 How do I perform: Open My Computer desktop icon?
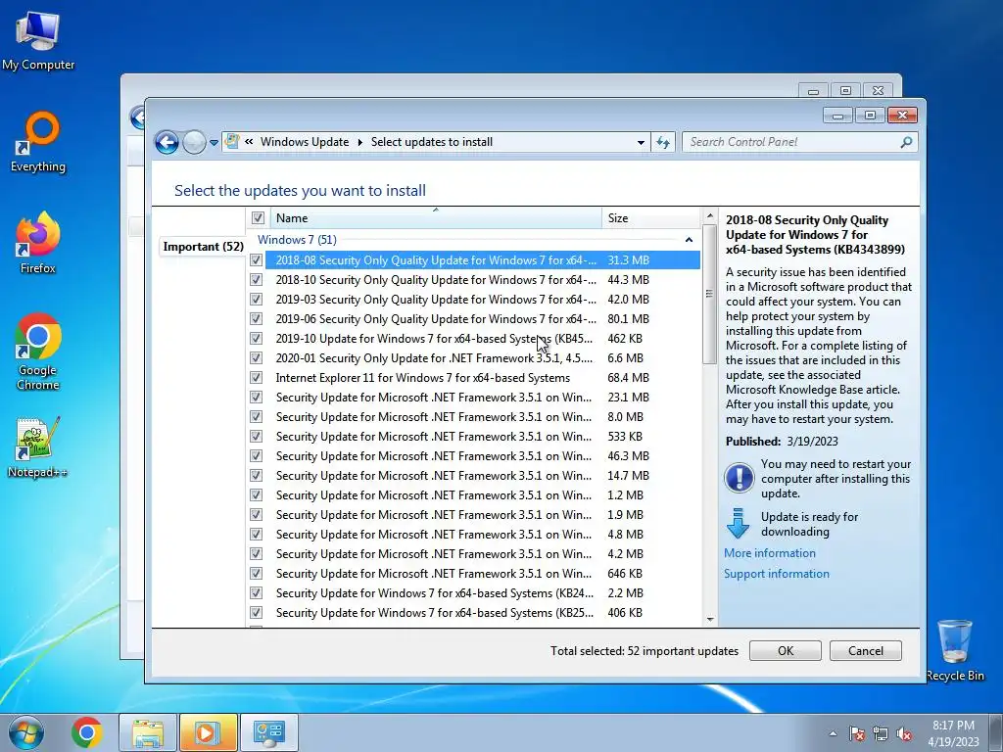[38, 40]
